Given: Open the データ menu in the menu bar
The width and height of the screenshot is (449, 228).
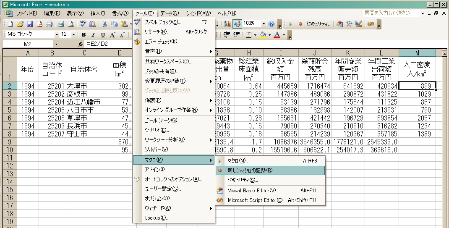Looking at the screenshot, I should pos(169,13).
